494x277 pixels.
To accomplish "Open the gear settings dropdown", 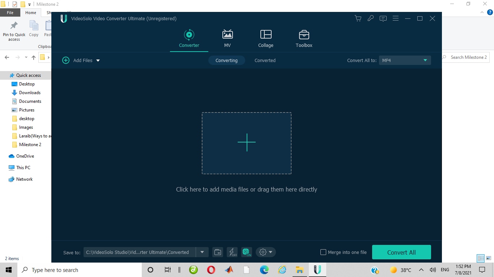I will [266, 252].
